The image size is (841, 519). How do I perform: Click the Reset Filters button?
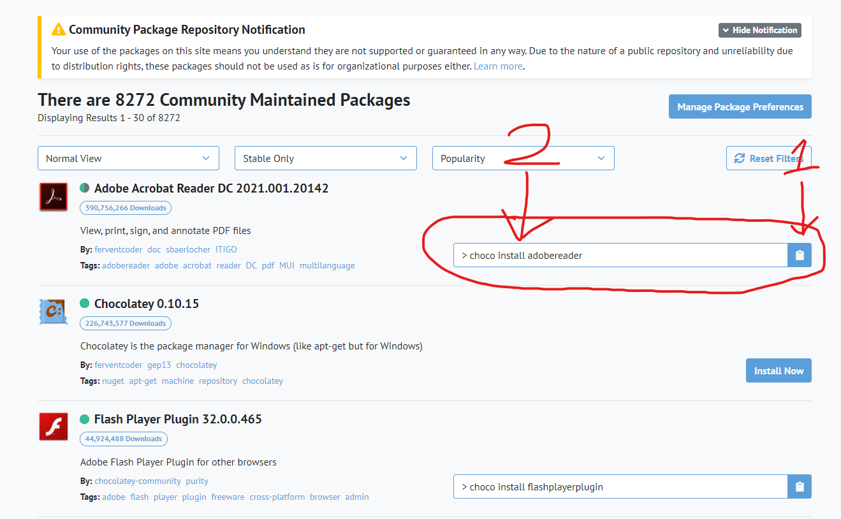[768, 158]
